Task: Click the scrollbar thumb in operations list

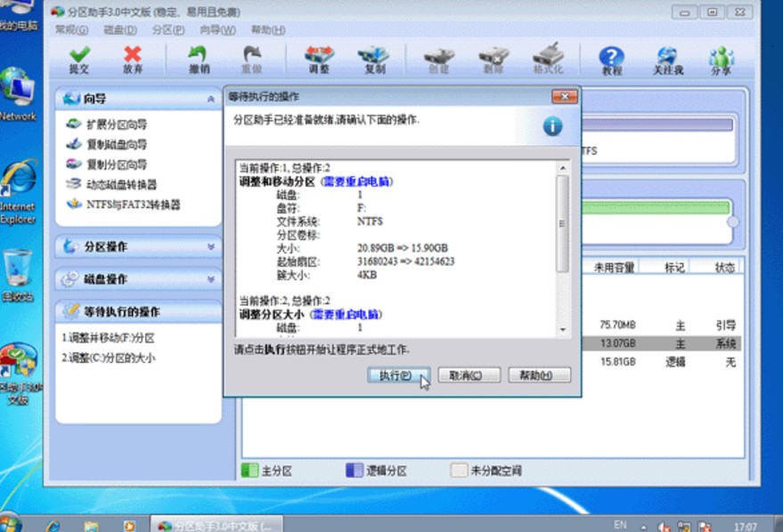Action: click(x=563, y=223)
